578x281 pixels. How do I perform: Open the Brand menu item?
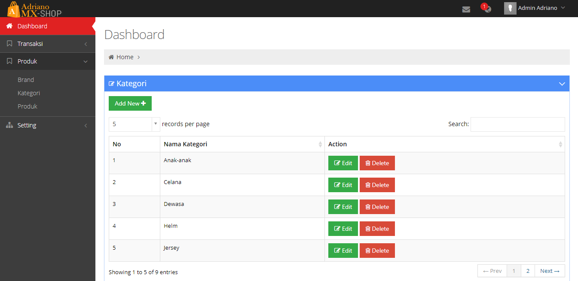click(26, 79)
